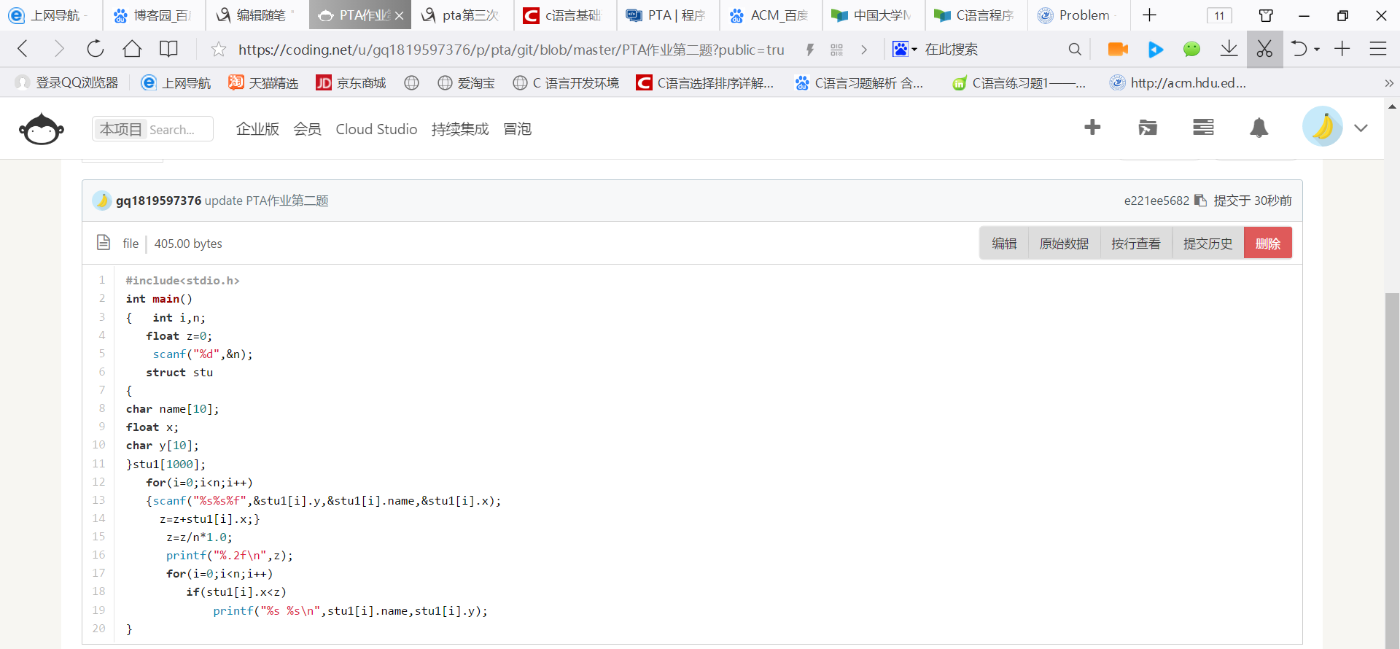Open the 企业版 nav link

coord(257,129)
